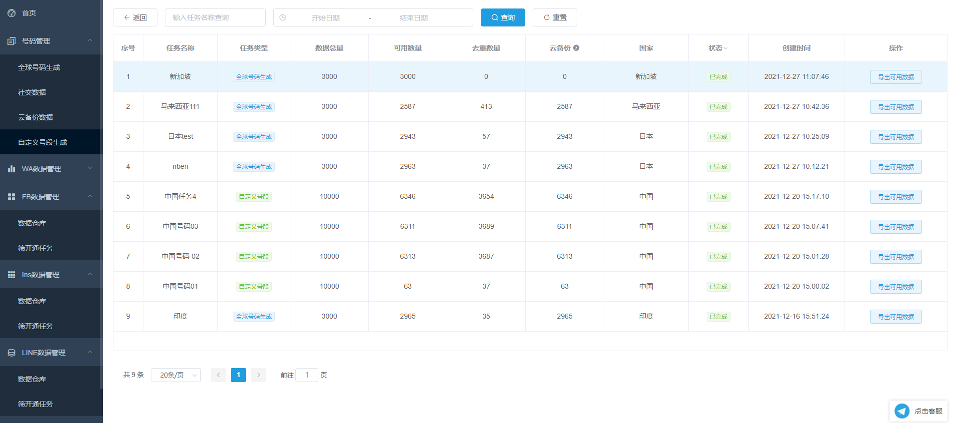
Task: Collapse the 号码管理 menu chevron
Action: click(90, 40)
